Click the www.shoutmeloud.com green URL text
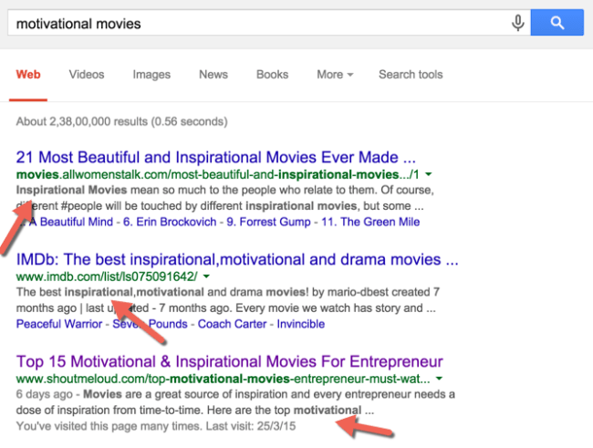This screenshot has height=448, width=593. [x=223, y=379]
